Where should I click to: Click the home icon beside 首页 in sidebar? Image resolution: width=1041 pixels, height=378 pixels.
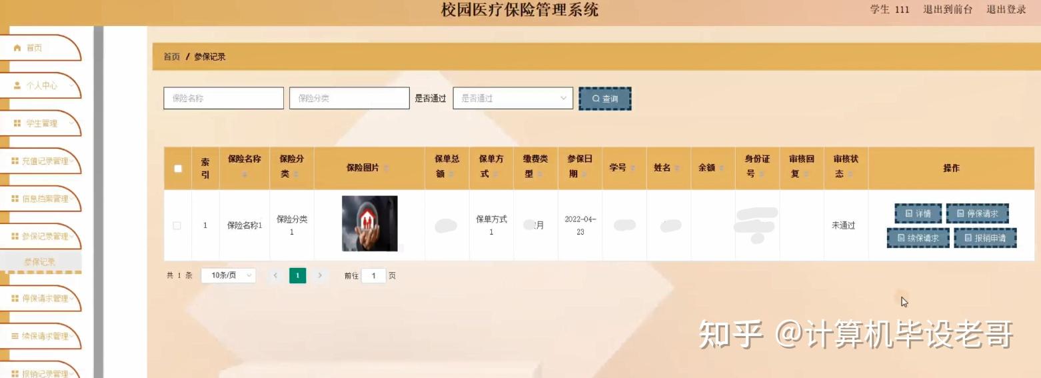click(18, 48)
